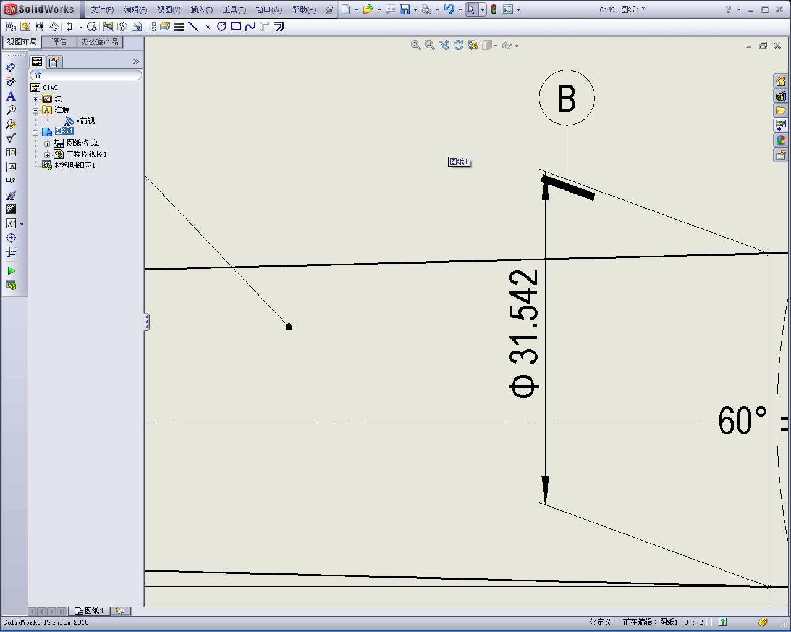This screenshot has width=791, height=632.
Task: Click the green play arrow icon
Action: point(11,271)
